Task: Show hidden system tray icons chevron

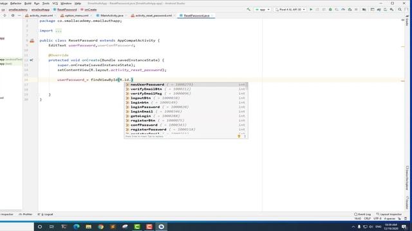Action: tap(353, 227)
